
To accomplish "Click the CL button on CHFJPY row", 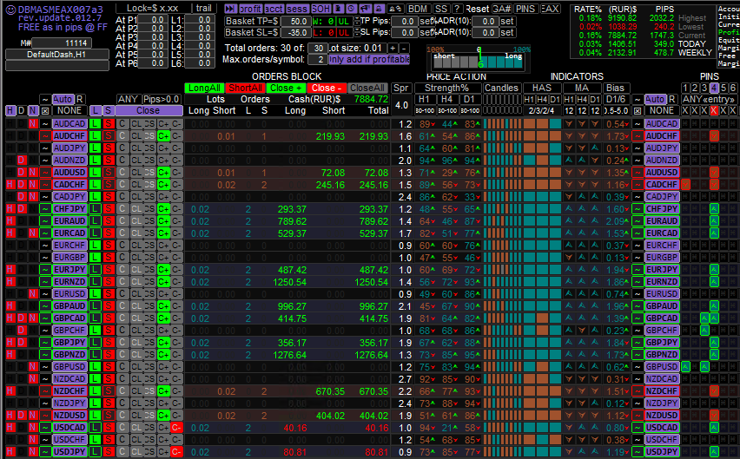I will 136,209.
